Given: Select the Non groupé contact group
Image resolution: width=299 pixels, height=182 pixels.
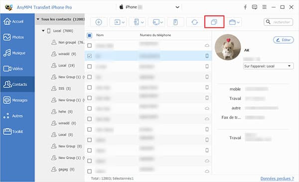Looking at the screenshot, I should click(68, 42).
